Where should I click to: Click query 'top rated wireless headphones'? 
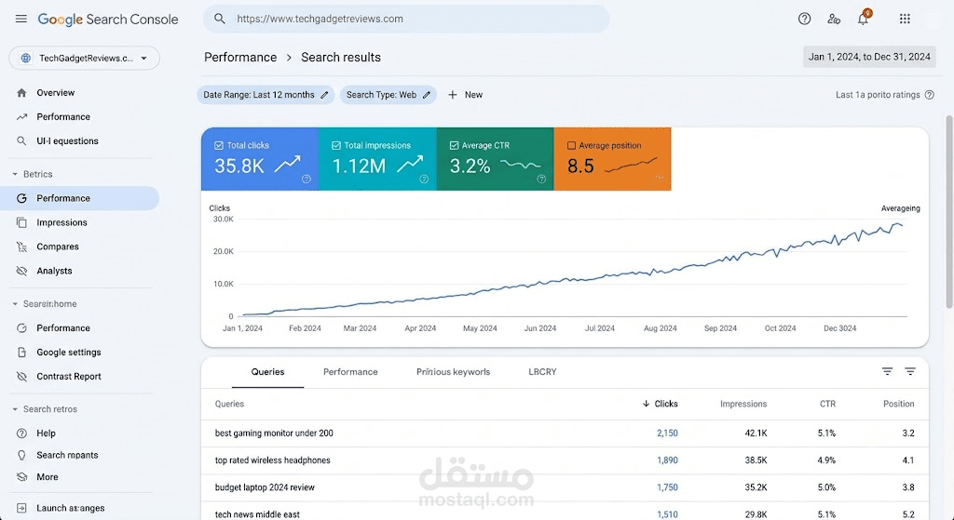(x=273, y=460)
